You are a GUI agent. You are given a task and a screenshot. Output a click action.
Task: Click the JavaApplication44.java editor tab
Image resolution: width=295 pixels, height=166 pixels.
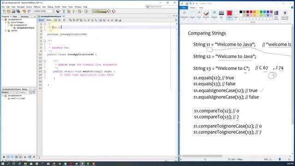[x=51, y=17]
